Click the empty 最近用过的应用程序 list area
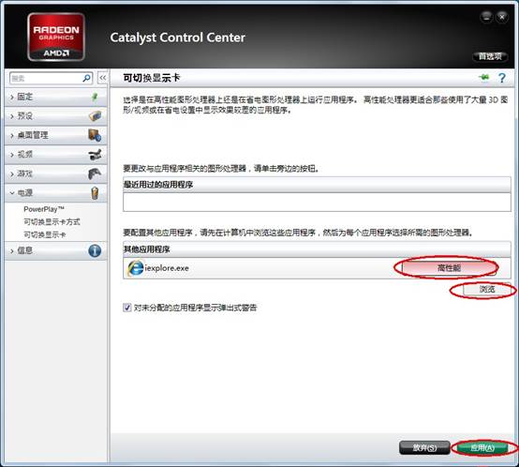 tap(317, 202)
